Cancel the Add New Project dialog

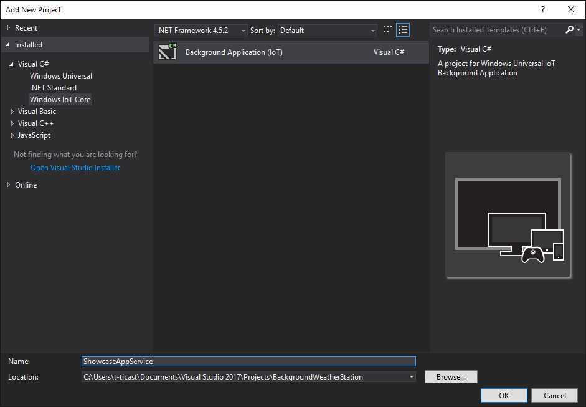[554, 395]
